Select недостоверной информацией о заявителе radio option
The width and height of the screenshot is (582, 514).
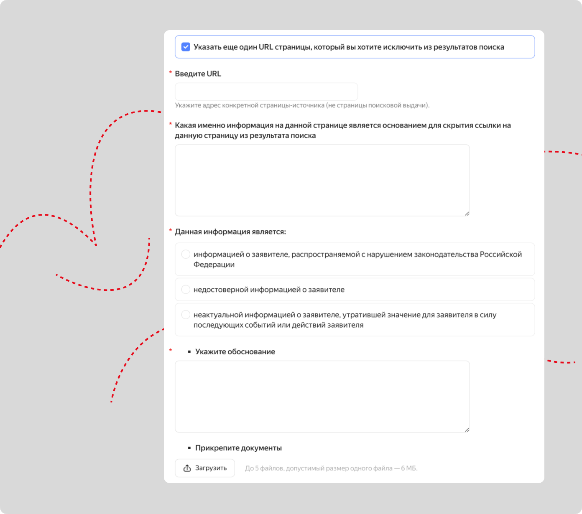(x=186, y=290)
